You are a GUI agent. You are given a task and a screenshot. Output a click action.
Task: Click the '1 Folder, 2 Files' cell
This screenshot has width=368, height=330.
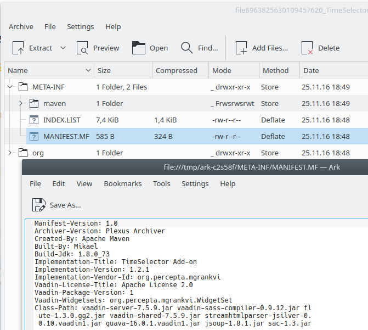122,87
